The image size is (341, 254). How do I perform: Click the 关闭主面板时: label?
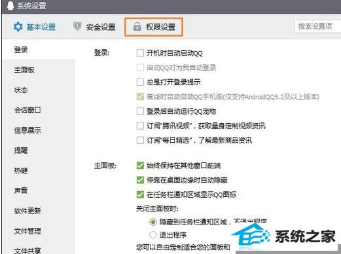click(x=157, y=209)
